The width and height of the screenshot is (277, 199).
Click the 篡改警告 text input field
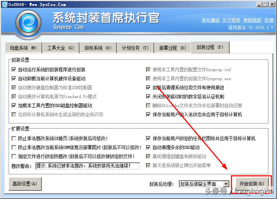click(88, 166)
